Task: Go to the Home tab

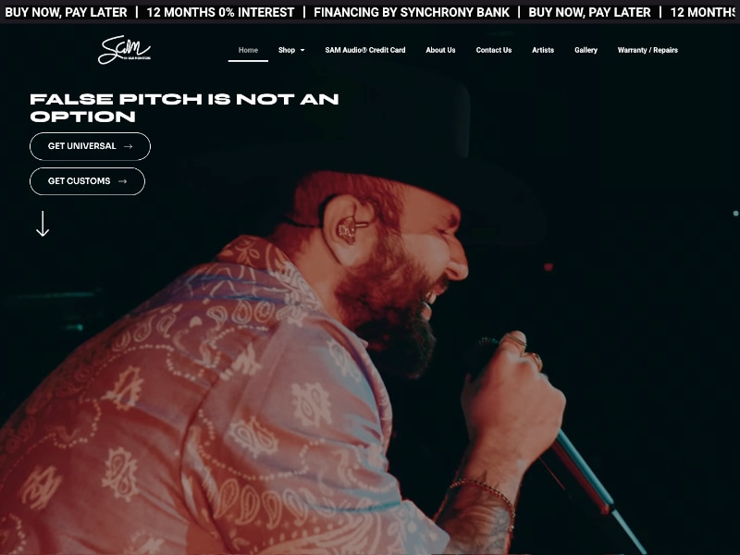Action: [x=248, y=50]
